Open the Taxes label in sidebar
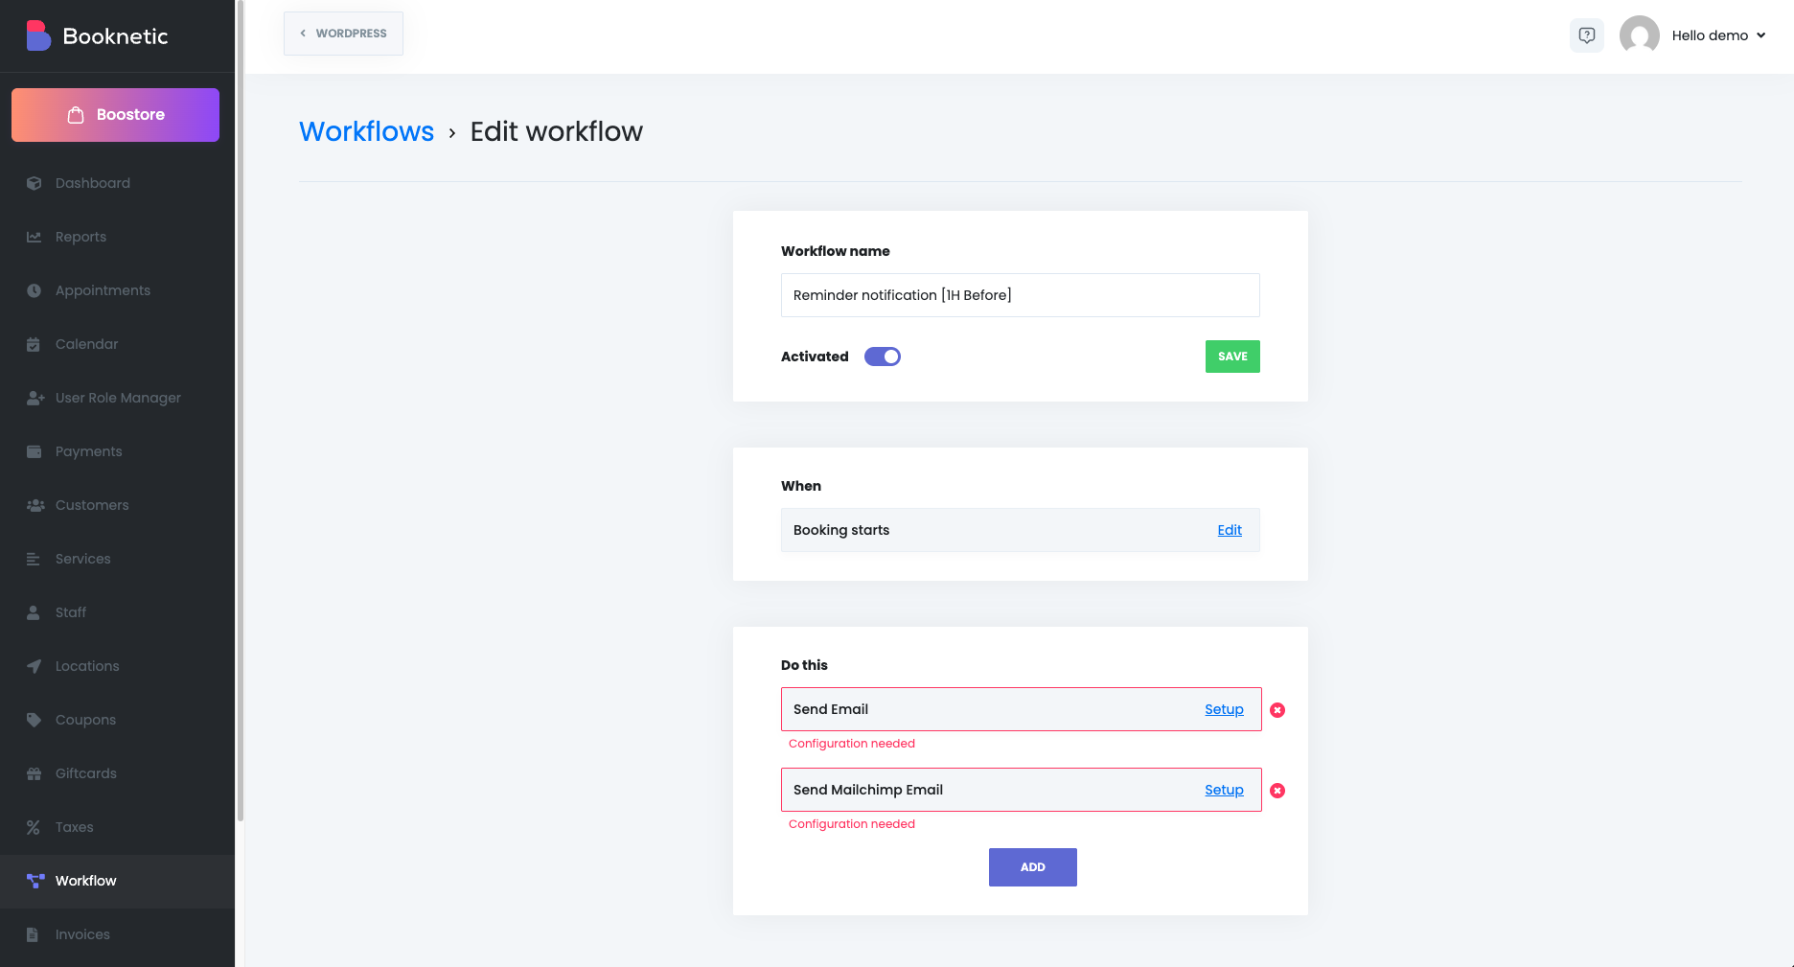 coord(75,827)
